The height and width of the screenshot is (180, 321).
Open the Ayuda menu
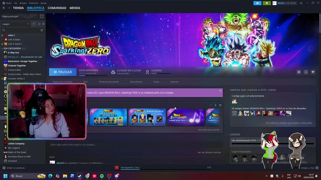(x=43, y=3)
